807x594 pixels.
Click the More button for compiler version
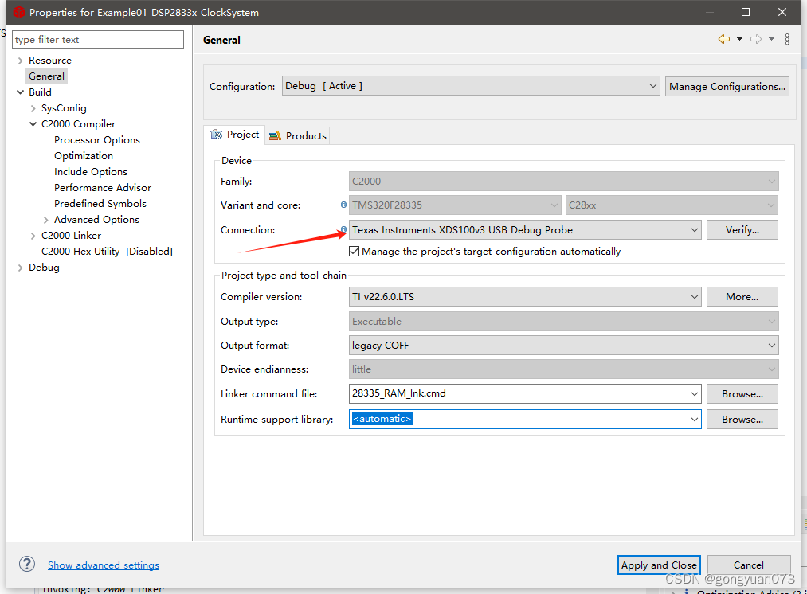tap(742, 297)
